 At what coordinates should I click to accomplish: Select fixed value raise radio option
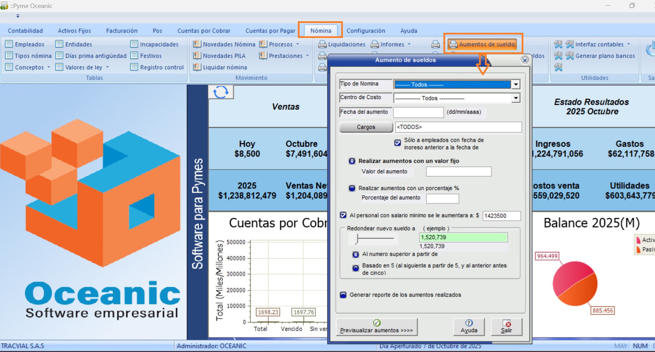(352, 161)
